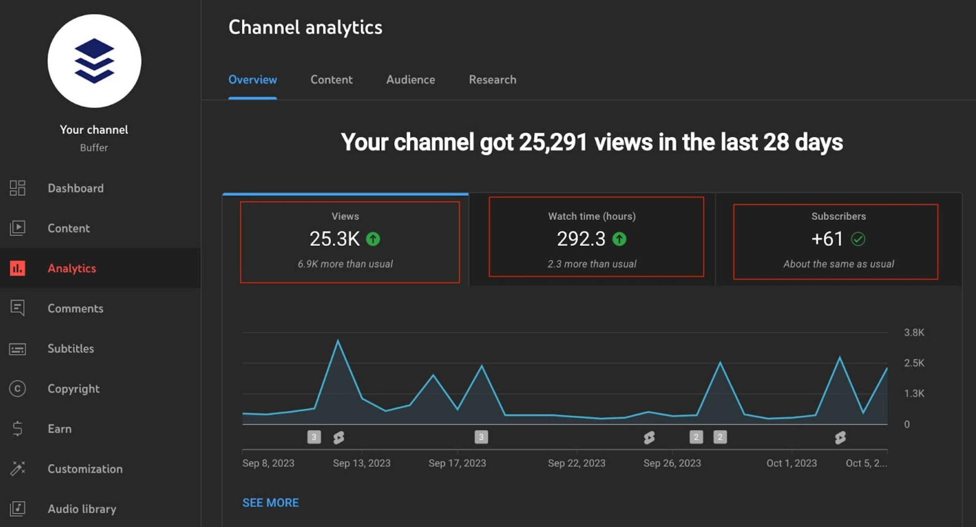Image resolution: width=976 pixels, height=527 pixels.
Task: Open the Analytics section
Action: point(72,268)
